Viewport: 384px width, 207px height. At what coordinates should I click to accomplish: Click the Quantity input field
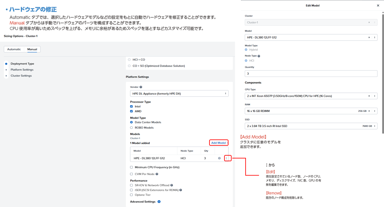pyautogui.click(x=311, y=74)
